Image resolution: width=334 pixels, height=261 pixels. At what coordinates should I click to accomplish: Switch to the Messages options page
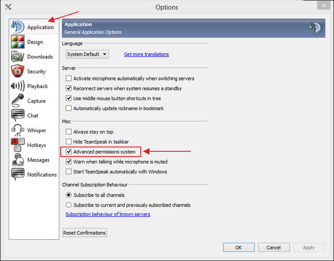38,160
